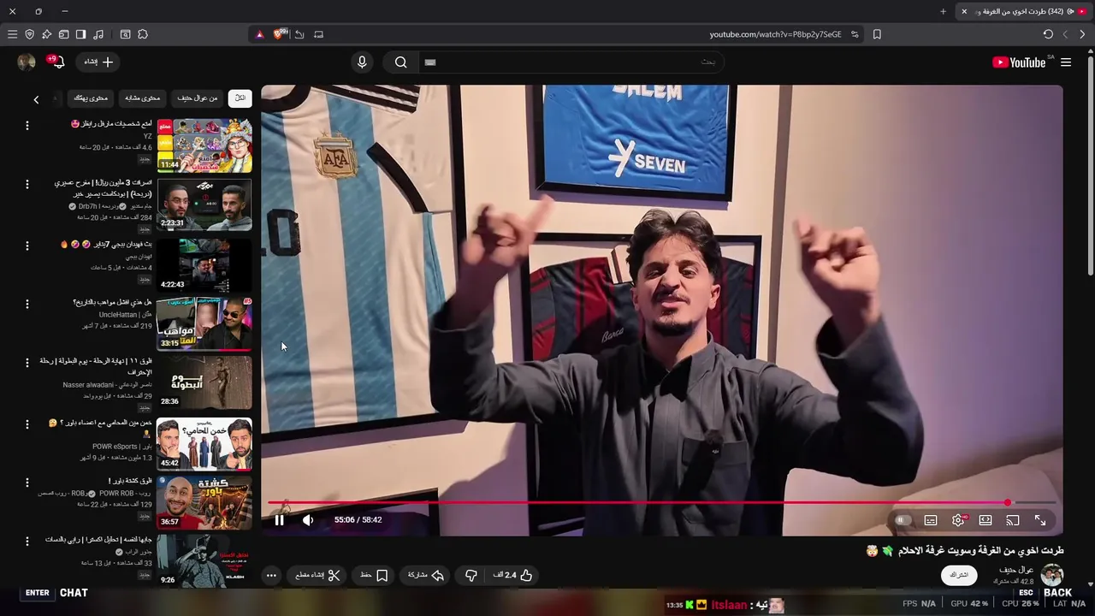The width and height of the screenshot is (1095, 616).
Task: Subscribe with the اشتراك button
Action: coord(960,575)
